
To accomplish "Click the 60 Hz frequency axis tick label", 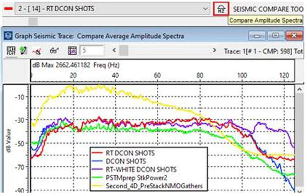I will (x=158, y=75).
